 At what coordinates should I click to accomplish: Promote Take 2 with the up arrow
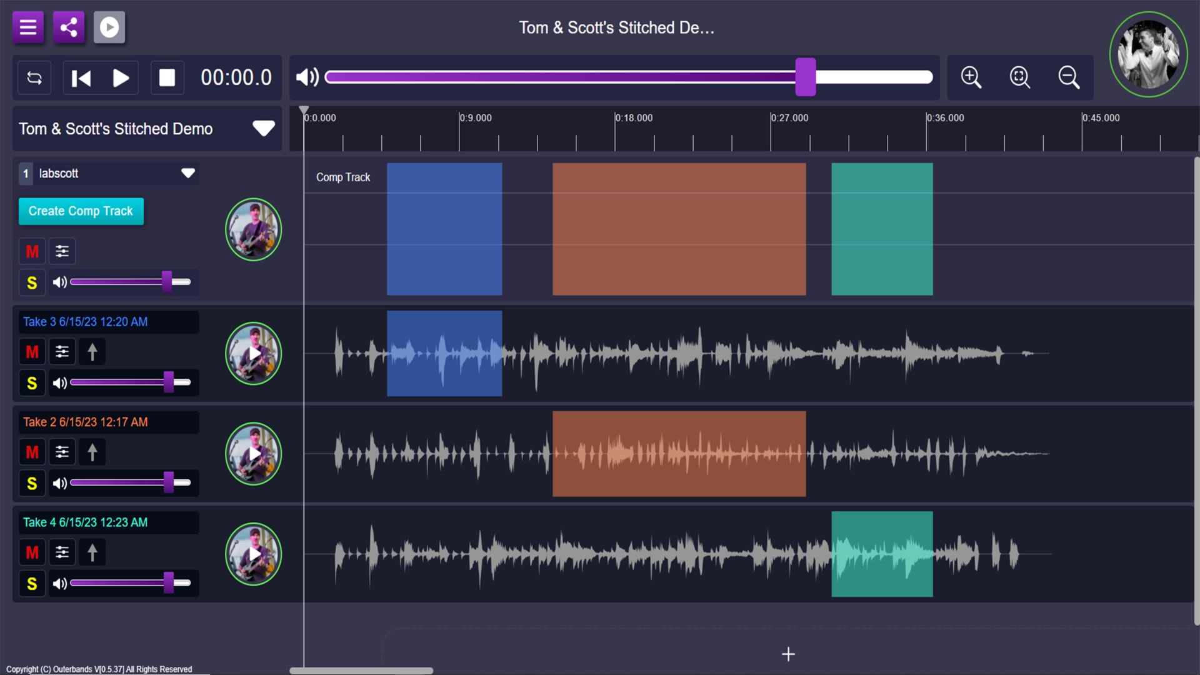92,452
